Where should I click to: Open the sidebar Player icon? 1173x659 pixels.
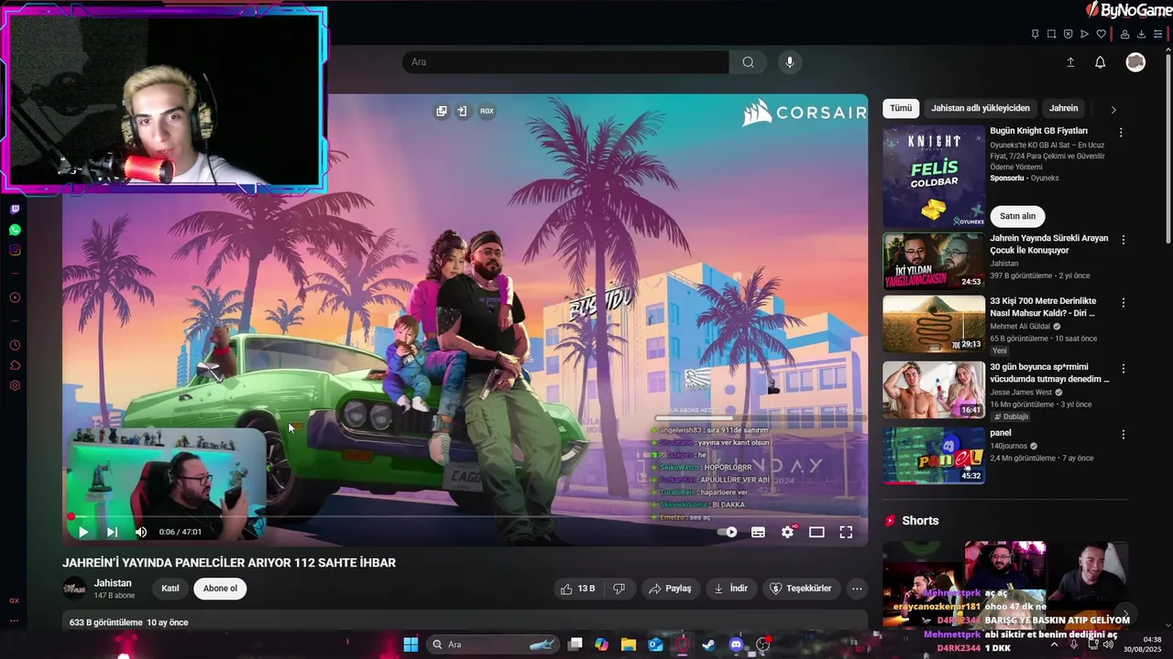click(15, 297)
